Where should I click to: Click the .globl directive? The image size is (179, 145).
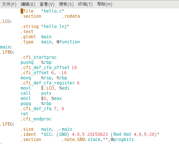click(28, 37)
